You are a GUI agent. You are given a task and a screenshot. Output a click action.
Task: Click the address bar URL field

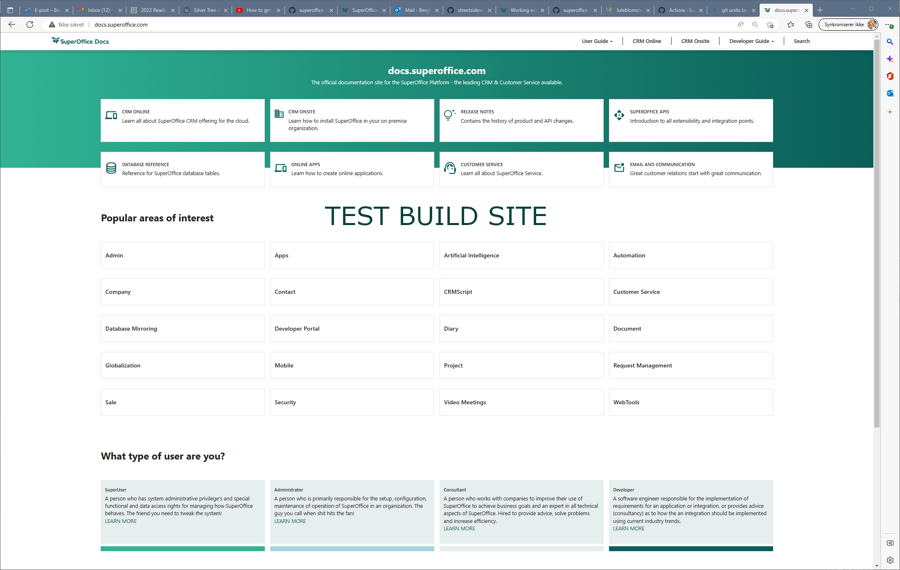pyautogui.click(x=409, y=25)
